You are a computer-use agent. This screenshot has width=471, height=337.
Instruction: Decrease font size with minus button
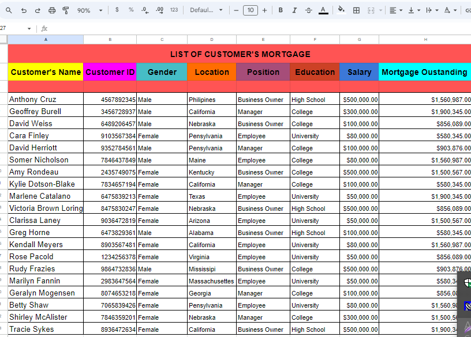[236, 10]
